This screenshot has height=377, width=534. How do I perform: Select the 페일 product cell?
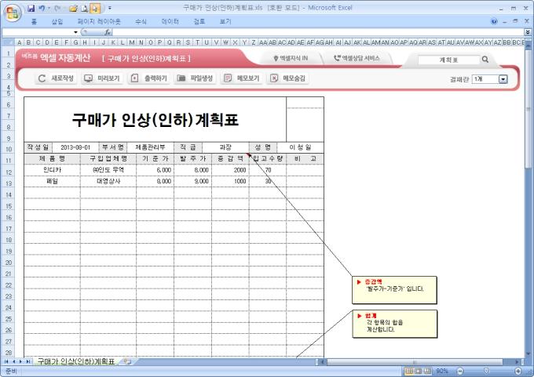click(52, 181)
